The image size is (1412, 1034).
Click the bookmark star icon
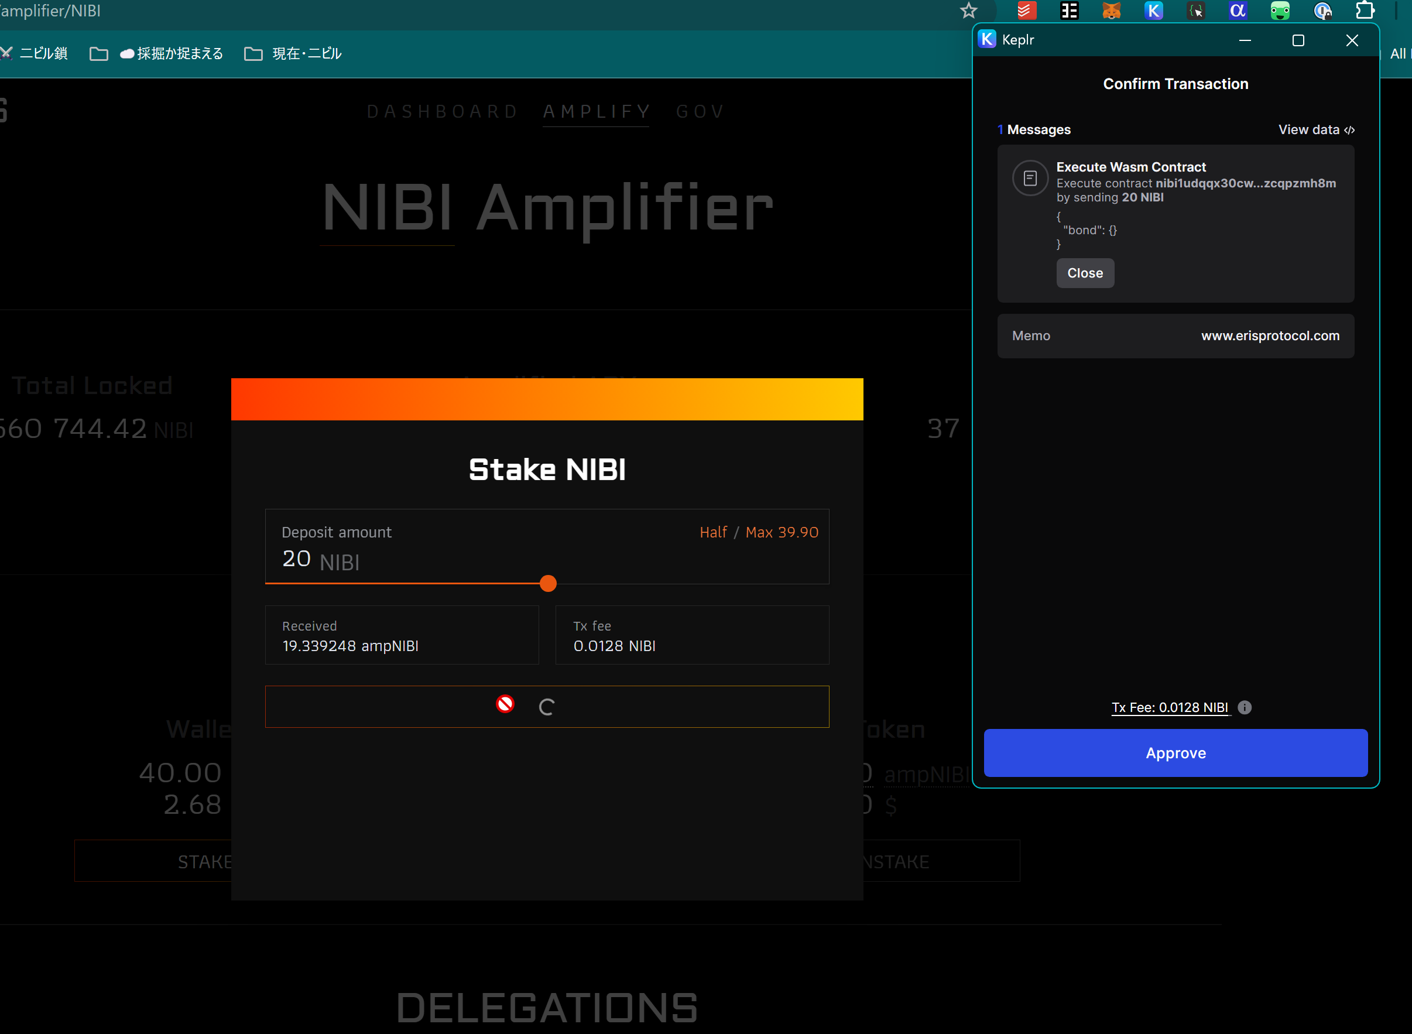968,11
